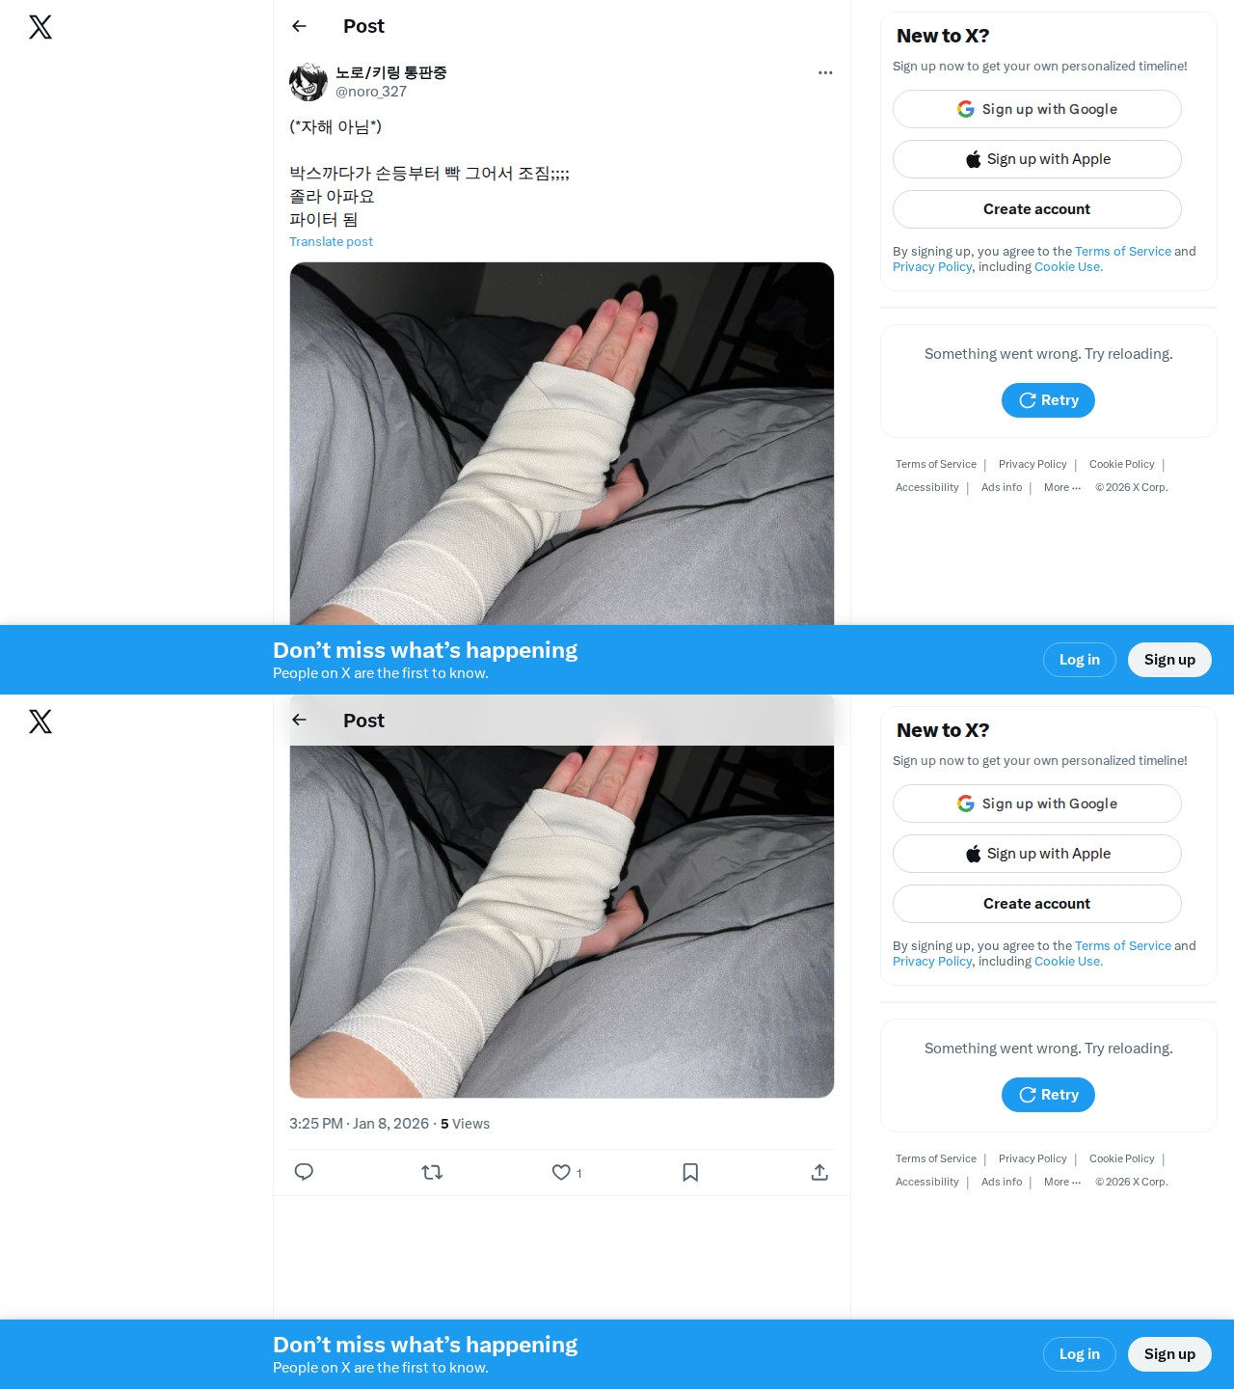The width and height of the screenshot is (1234, 1389).
Task: Click the top Sign up with Google button
Action: point(1037,109)
